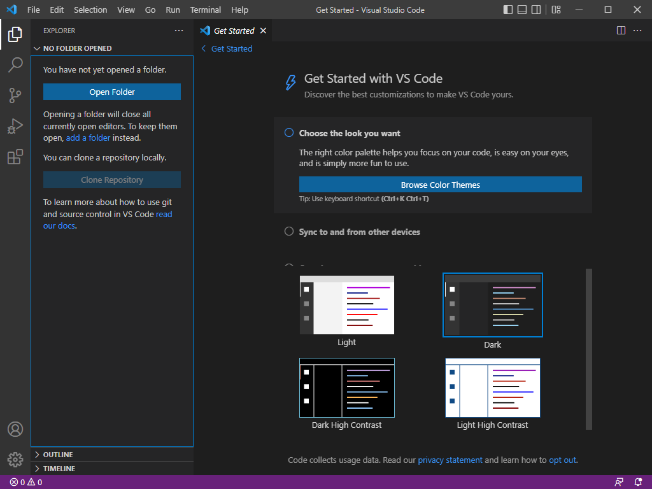Mark 'Choose the look you want' step done

[289, 132]
